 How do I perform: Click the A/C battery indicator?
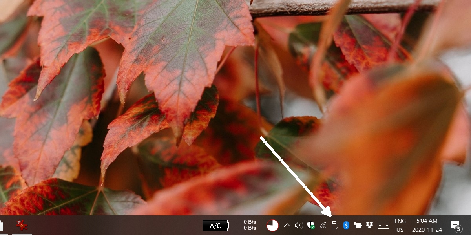tap(215, 226)
